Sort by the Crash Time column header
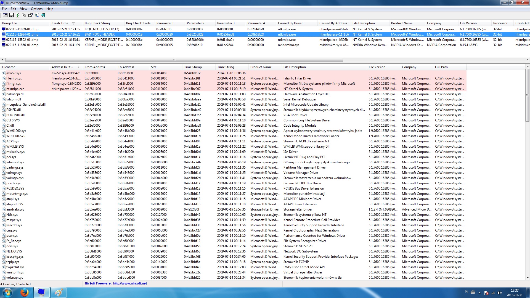The width and height of the screenshot is (530, 298). [x=66, y=23]
